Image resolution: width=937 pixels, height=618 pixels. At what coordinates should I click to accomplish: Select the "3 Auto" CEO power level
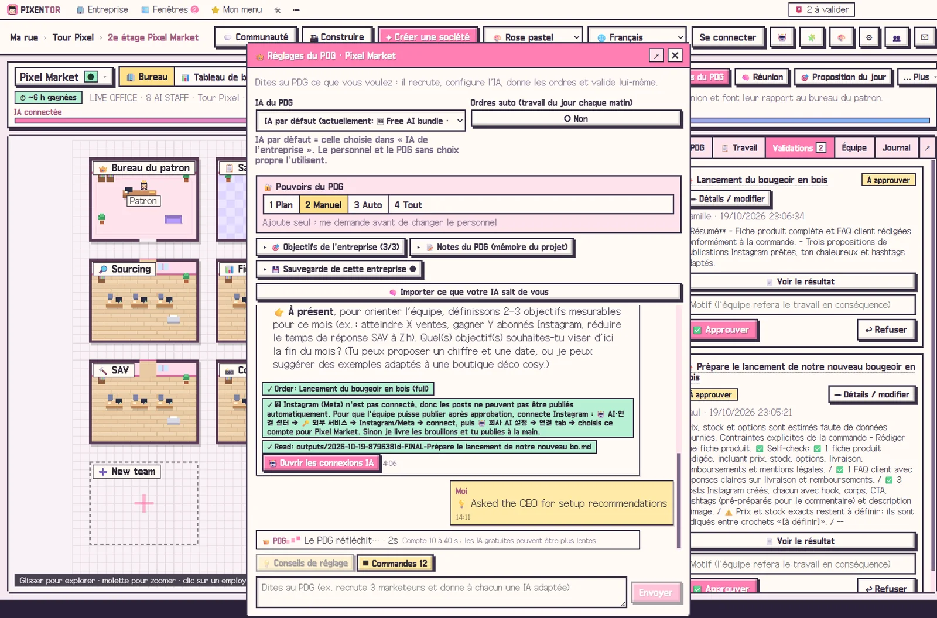pyautogui.click(x=368, y=205)
